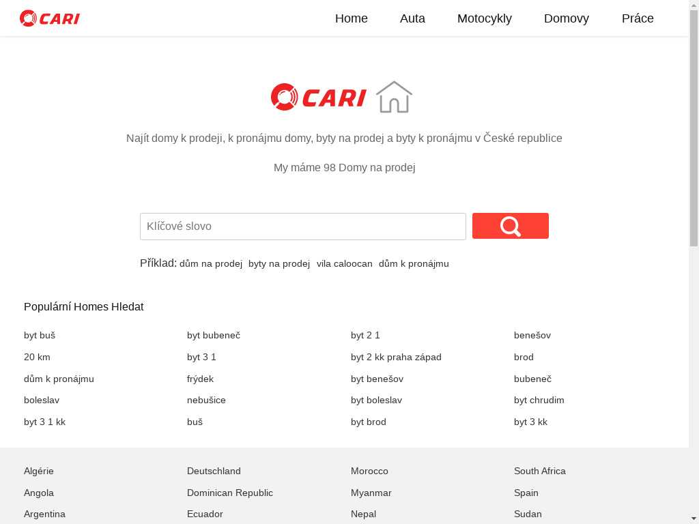Open the Nepal country link

click(363, 514)
